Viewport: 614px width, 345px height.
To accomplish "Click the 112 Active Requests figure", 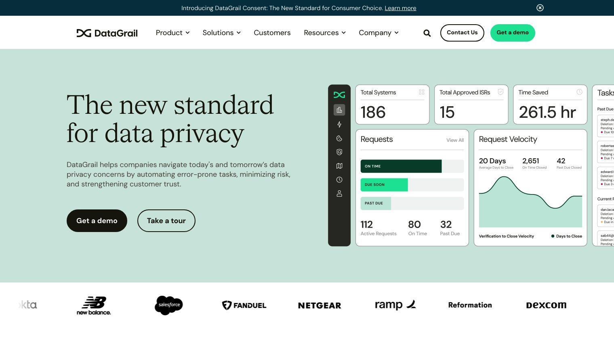I will coord(366,224).
